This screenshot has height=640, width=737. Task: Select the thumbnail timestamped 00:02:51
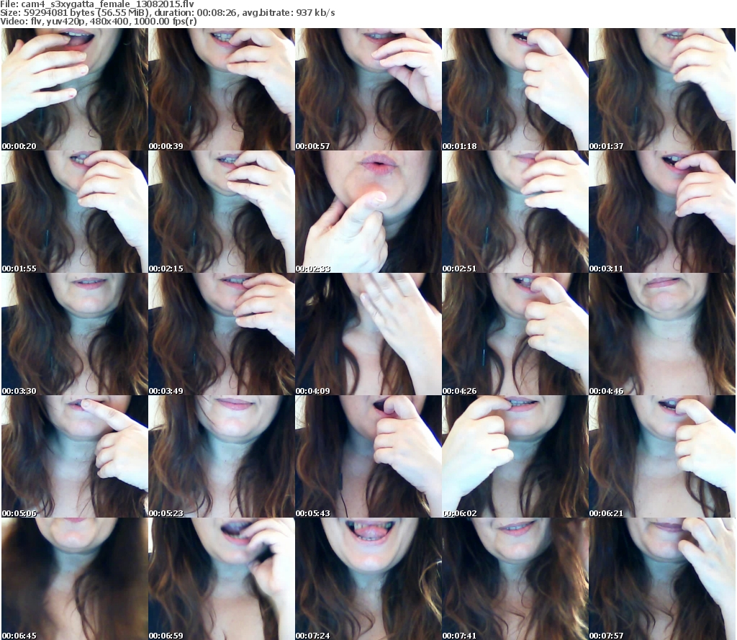515,212
